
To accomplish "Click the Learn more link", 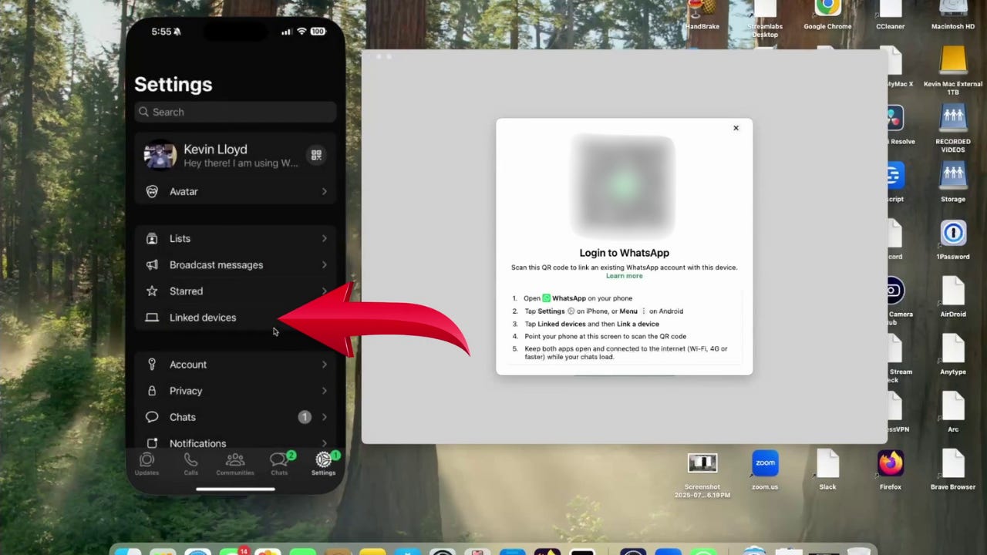I will 624,276.
